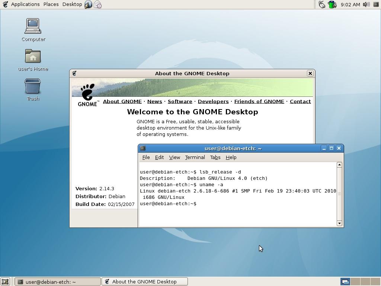Open the terminal File menu
381x286 pixels.
[146, 158]
